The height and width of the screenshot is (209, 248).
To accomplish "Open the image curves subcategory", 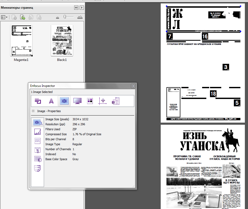I will (x=37, y=132).
